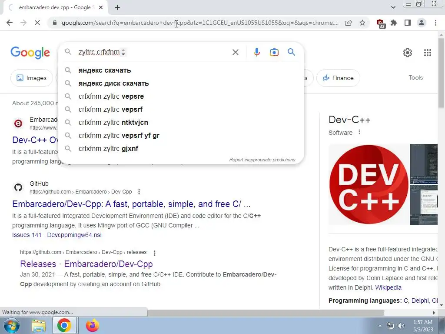
Task: Click the stepper arrows after the search text
Action: click(x=123, y=52)
